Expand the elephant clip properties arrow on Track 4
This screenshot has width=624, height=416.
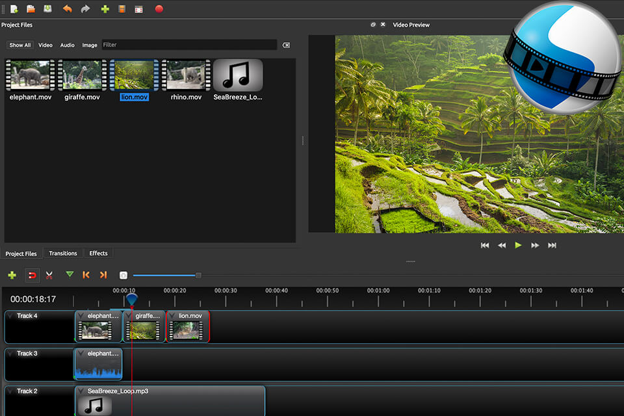[x=79, y=315]
